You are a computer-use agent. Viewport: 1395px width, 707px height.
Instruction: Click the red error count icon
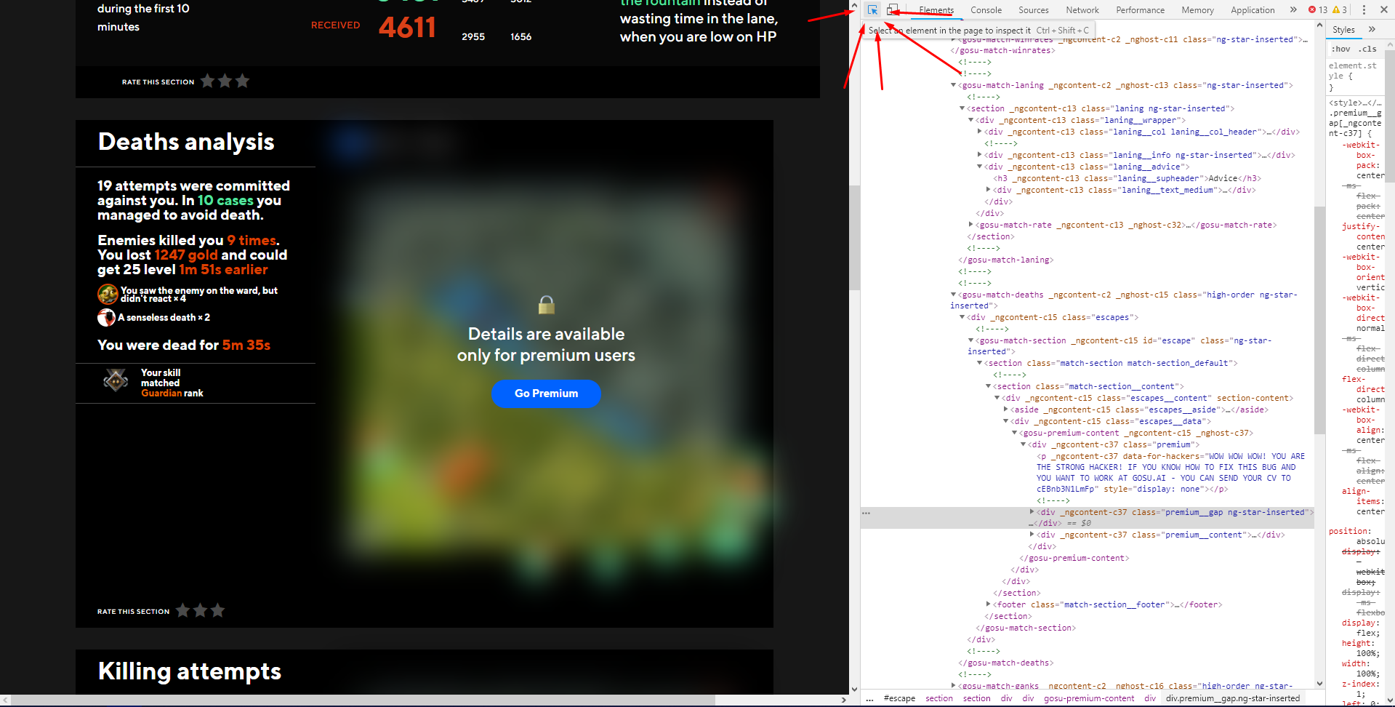pyautogui.click(x=1312, y=10)
